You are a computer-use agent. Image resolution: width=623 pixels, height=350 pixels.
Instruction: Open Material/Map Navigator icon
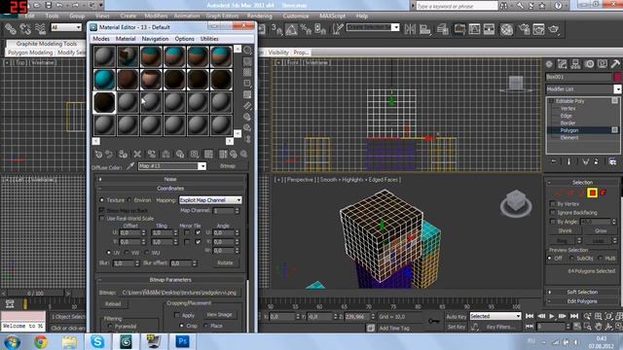click(247, 139)
